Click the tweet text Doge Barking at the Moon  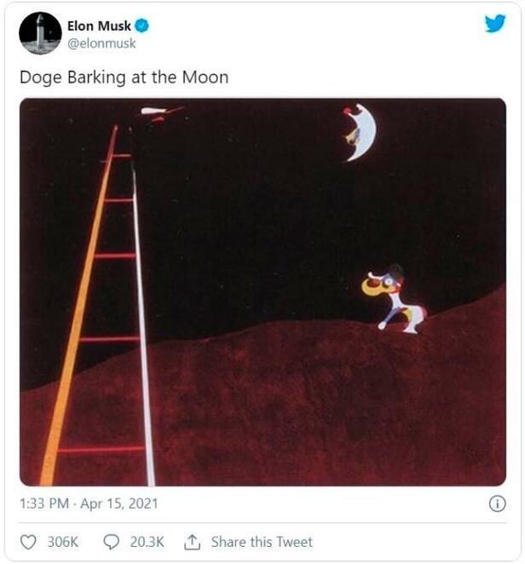tap(124, 77)
